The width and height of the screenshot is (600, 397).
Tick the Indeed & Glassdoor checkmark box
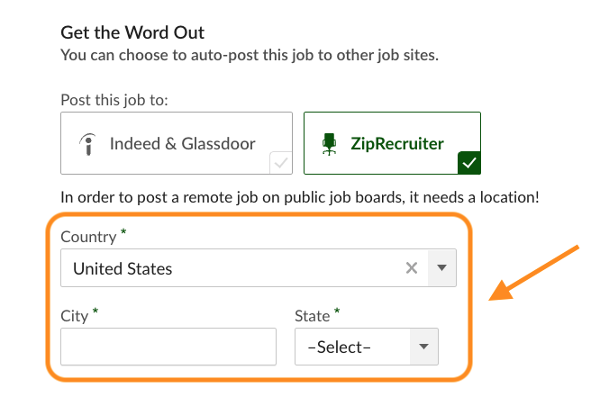click(x=281, y=163)
